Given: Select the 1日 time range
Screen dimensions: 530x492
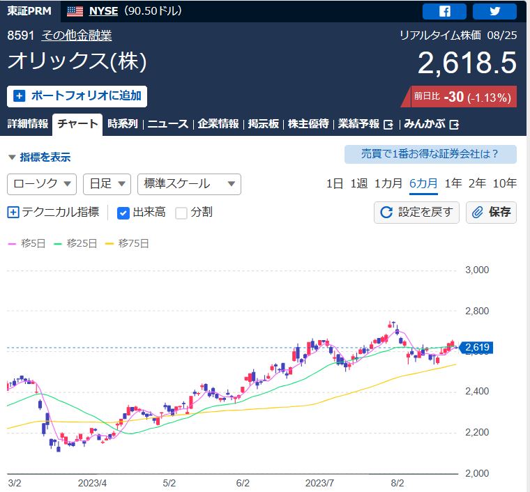Looking at the screenshot, I should [334, 184].
